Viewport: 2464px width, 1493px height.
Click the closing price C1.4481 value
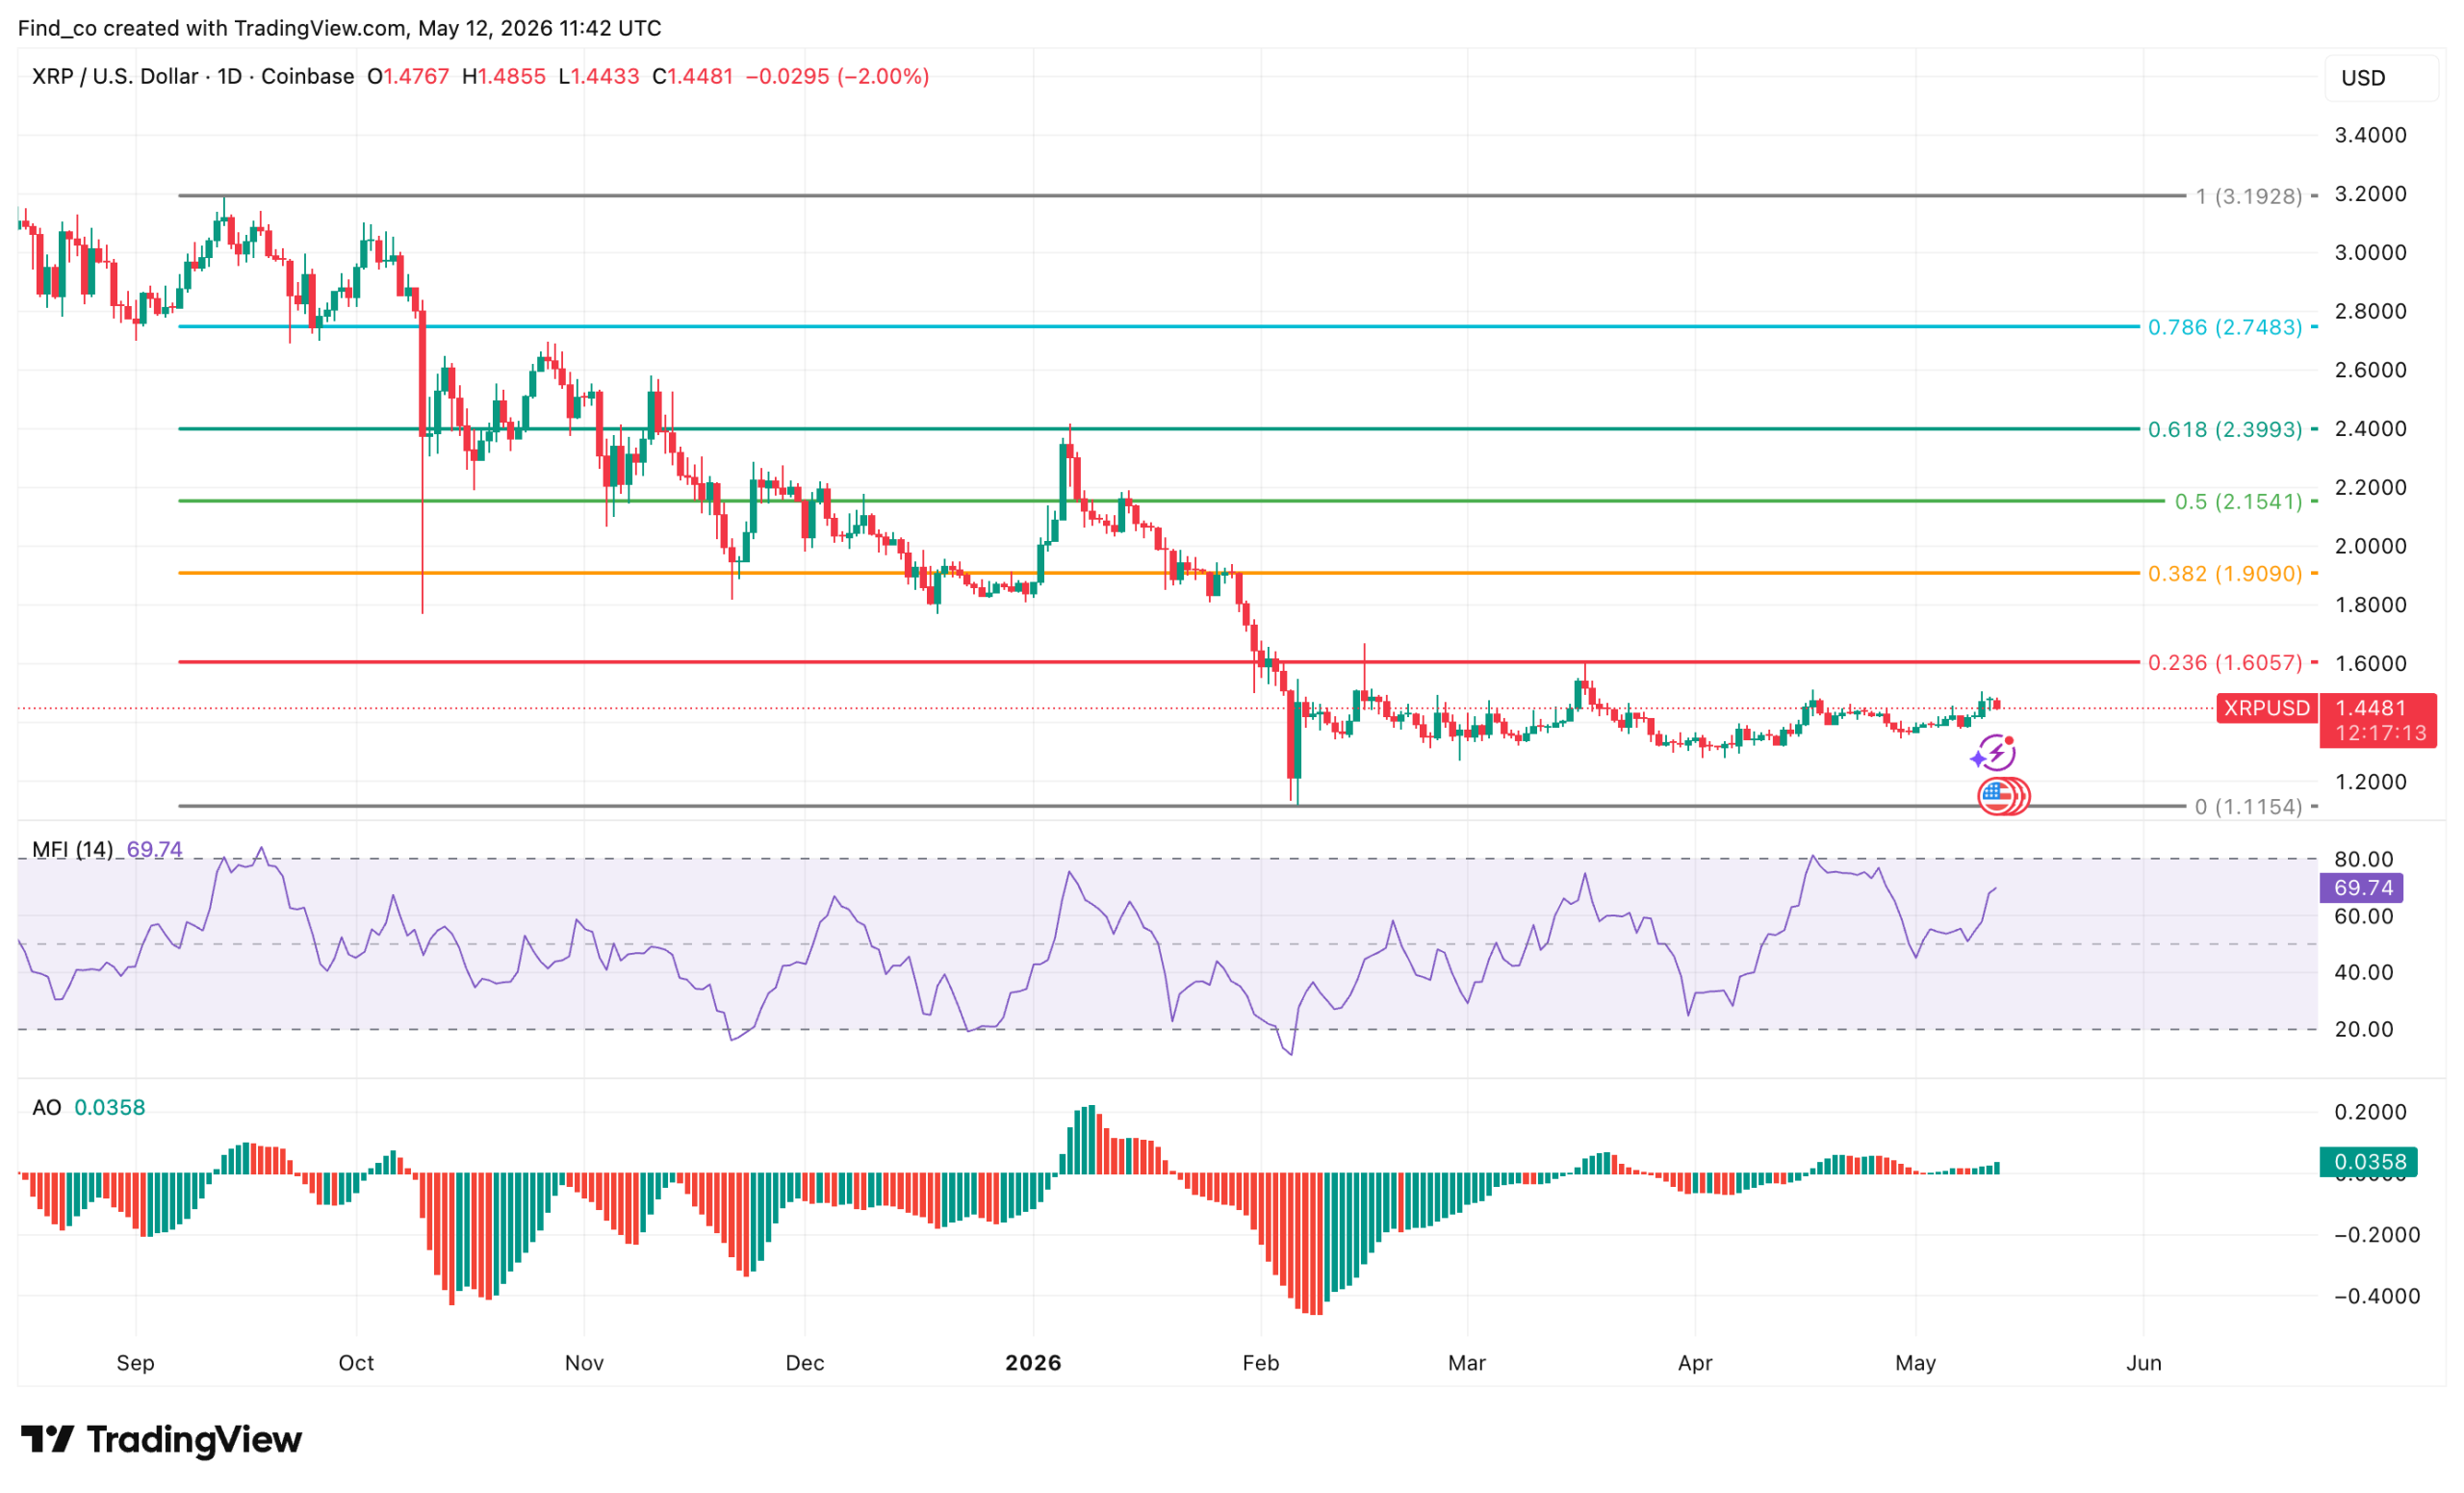[x=693, y=76]
